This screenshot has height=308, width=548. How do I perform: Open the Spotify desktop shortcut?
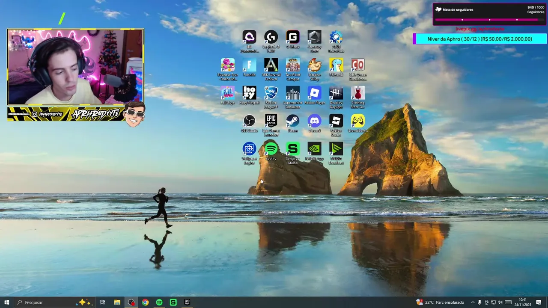(271, 151)
